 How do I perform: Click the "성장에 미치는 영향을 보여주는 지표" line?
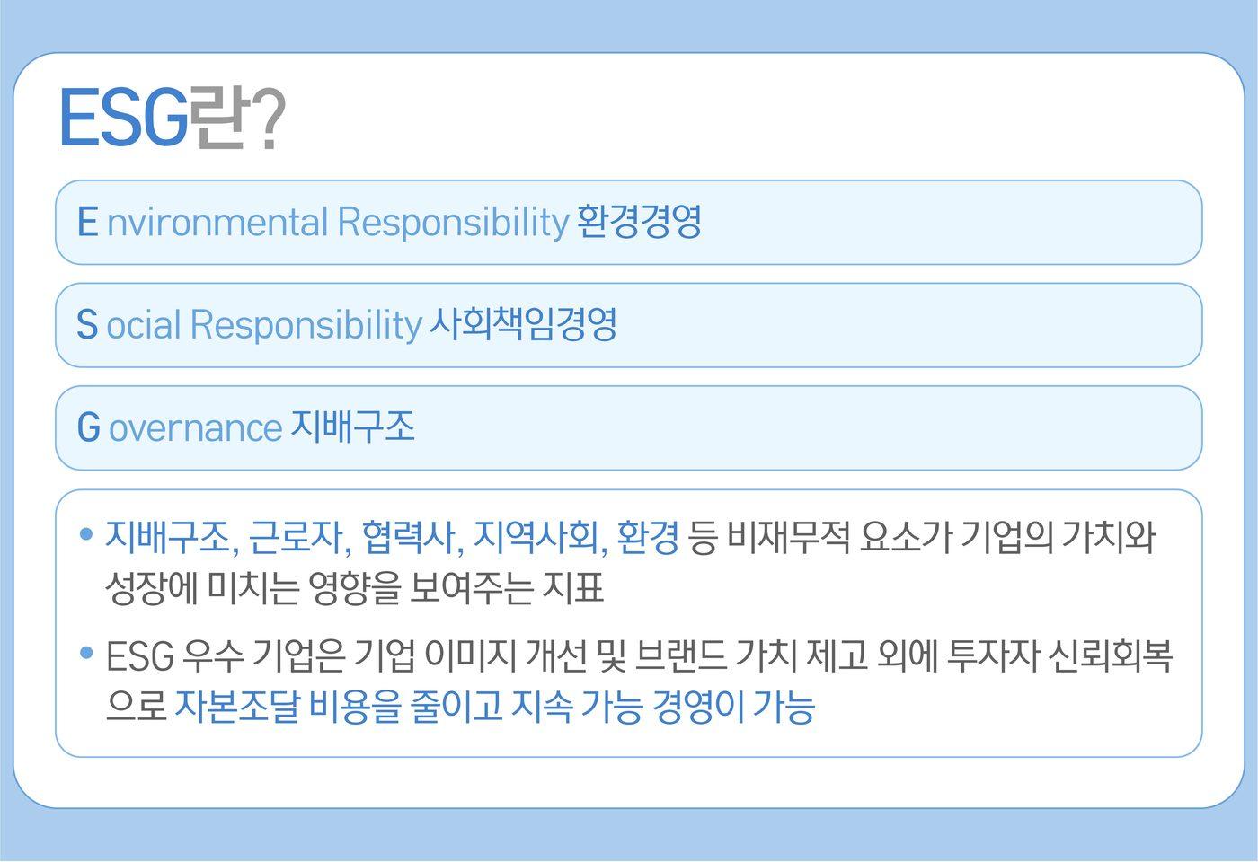pos(354,588)
